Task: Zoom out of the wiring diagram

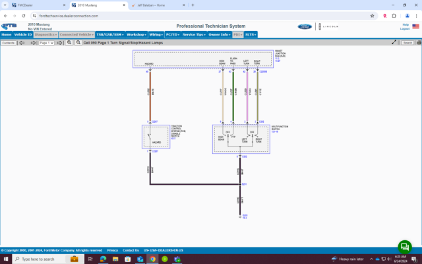Action: click(x=78, y=42)
